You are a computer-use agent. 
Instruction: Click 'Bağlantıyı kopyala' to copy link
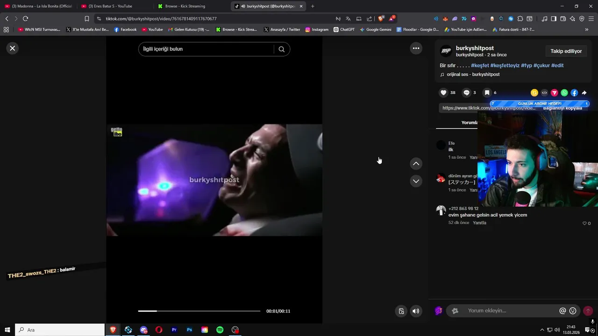click(x=562, y=108)
